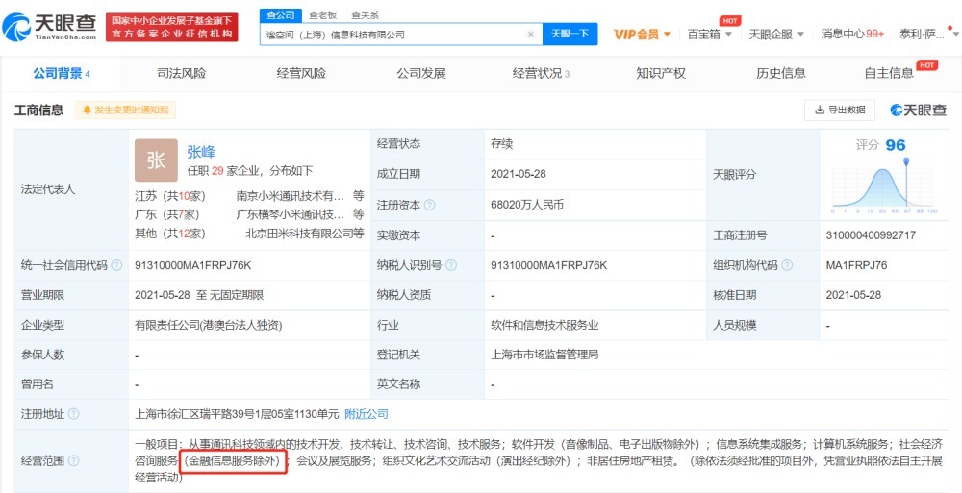Click the help icon next to 注册资本
The image size is (962, 493).
point(429,206)
